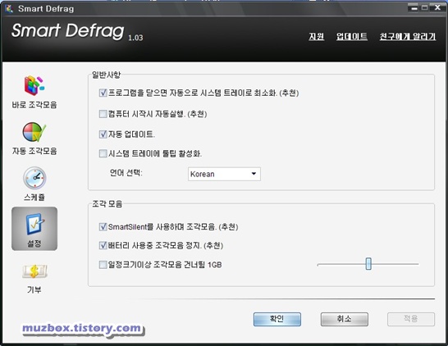This screenshot has width=448, height=346.
Task: Close the Smart Defrag window
Action: point(437,7)
